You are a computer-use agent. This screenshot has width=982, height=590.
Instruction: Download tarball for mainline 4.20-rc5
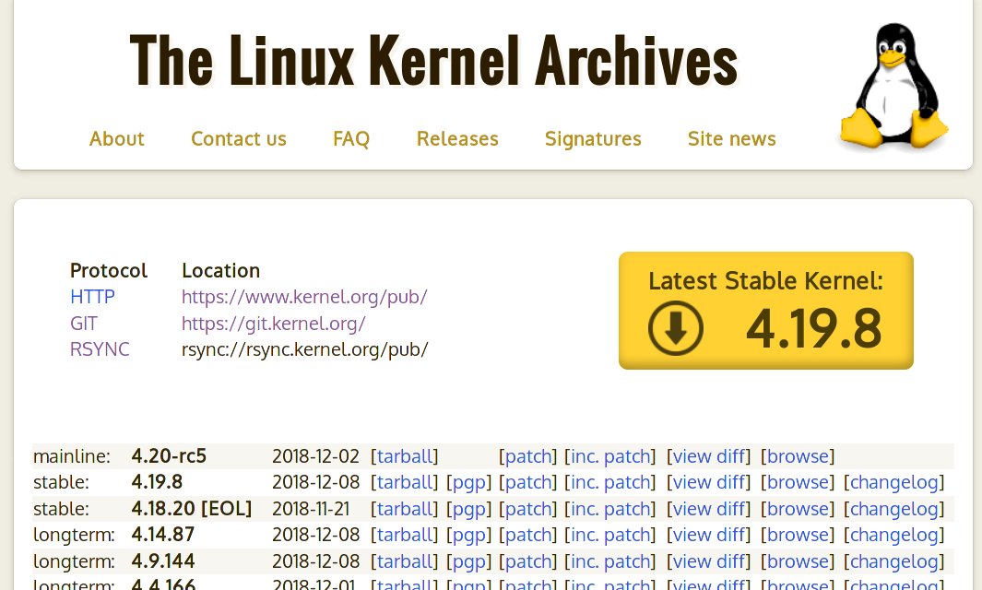(405, 456)
